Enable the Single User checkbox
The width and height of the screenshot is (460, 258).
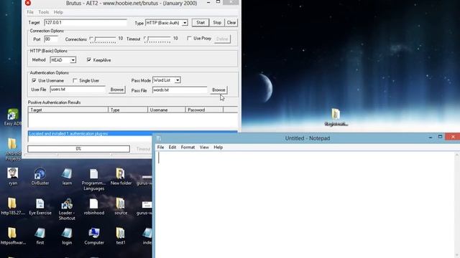click(75, 80)
